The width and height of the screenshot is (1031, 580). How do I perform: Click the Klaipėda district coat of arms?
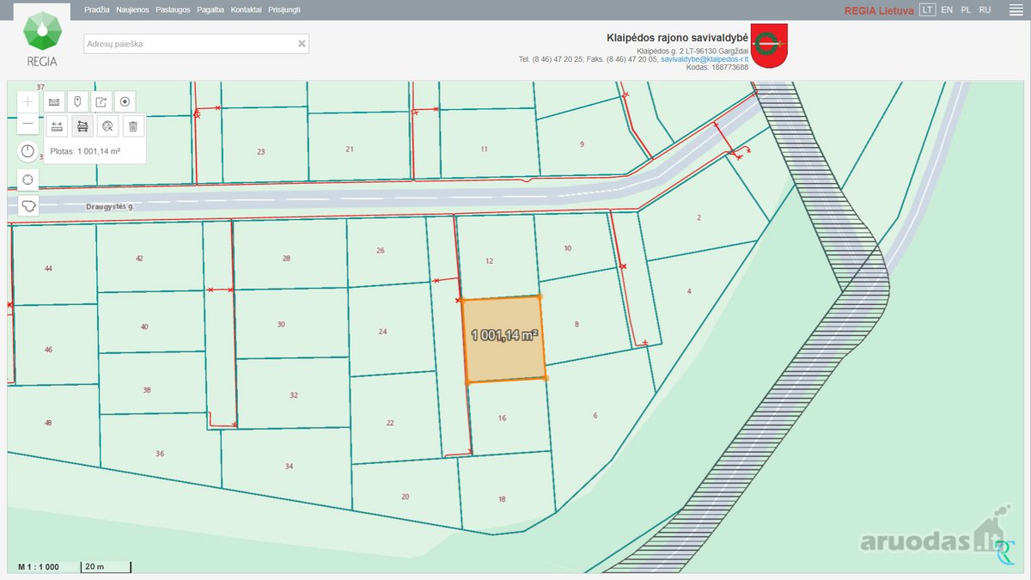click(x=769, y=46)
